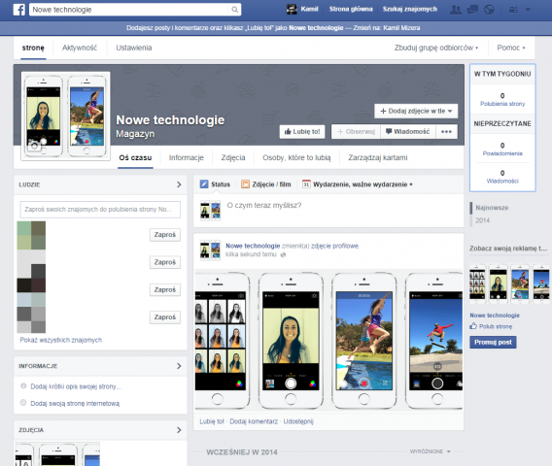The height and width of the screenshot is (466, 552).
Task: Click Zmień na: Kamil Mizera link
Action: [387, 28]
